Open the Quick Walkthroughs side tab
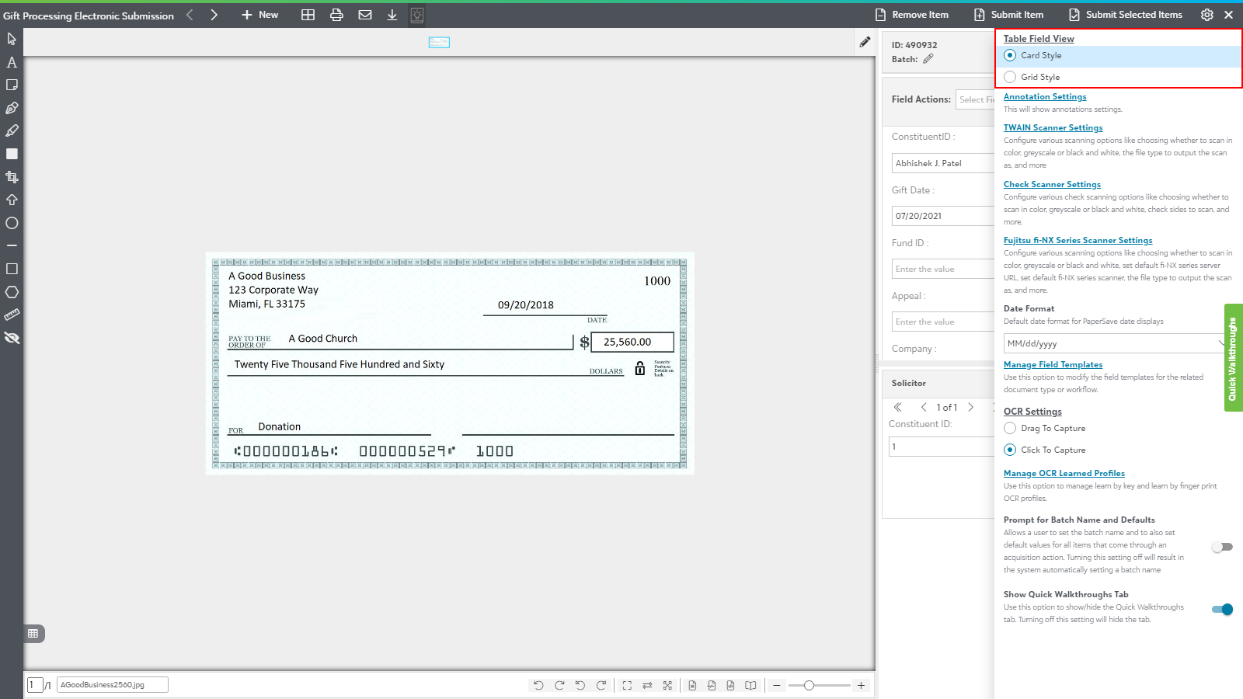This screenshot has height=699, width=1243. [1233, 357]
